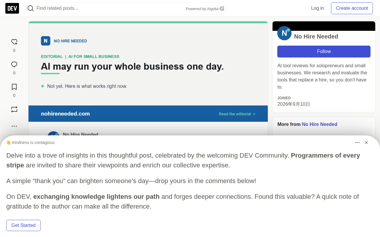Click the join date 2026年9月10日
Screen dimensions: 380x237
(294, 104)
